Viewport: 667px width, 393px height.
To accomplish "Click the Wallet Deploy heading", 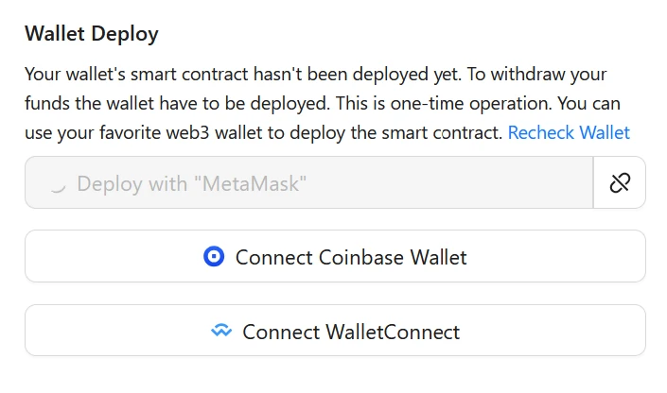I will [x=92, y=35].
